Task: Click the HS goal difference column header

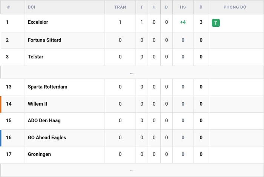Action: (x=183, y=7)
